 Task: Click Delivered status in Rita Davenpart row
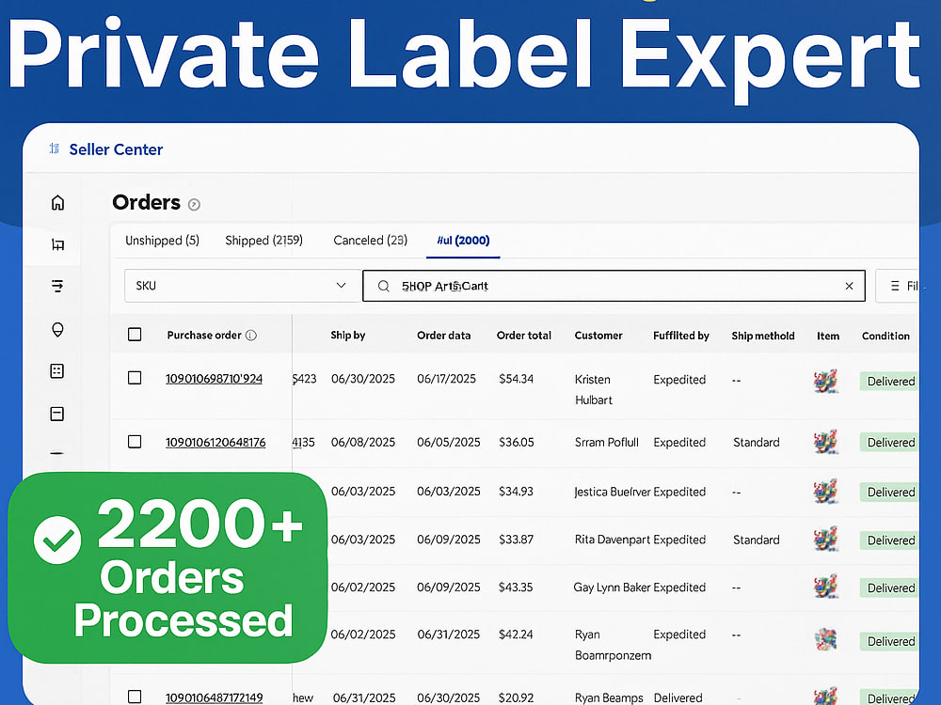click(x=889, y=540)
